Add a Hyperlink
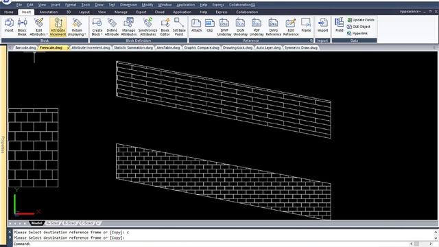Viewport: 439px width, 247px height. pyautogui.click(x=357, y=34)
